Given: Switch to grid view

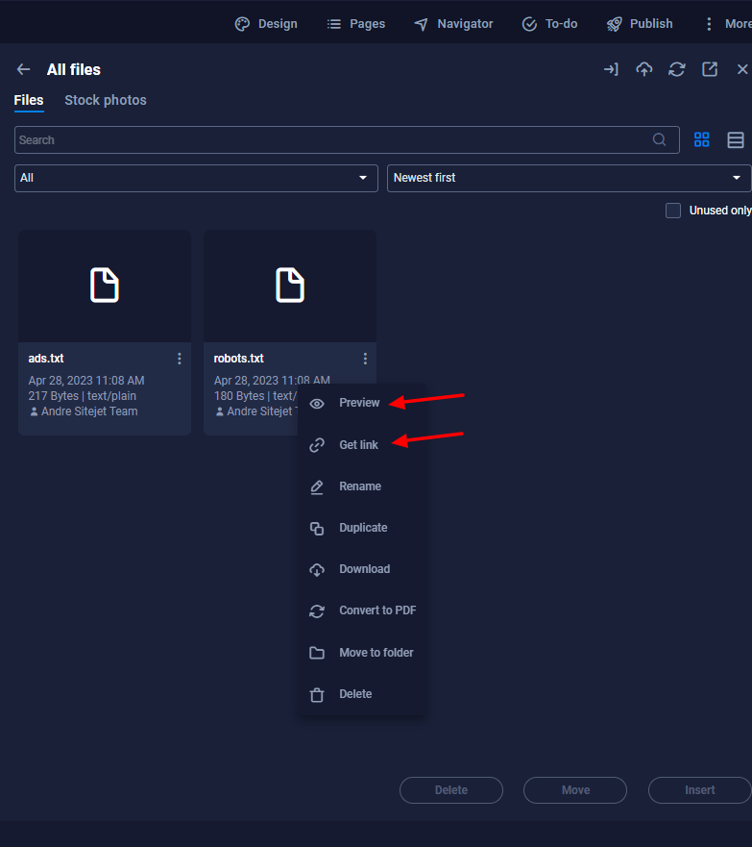Looking at the screenshot, I should point(702,140).
